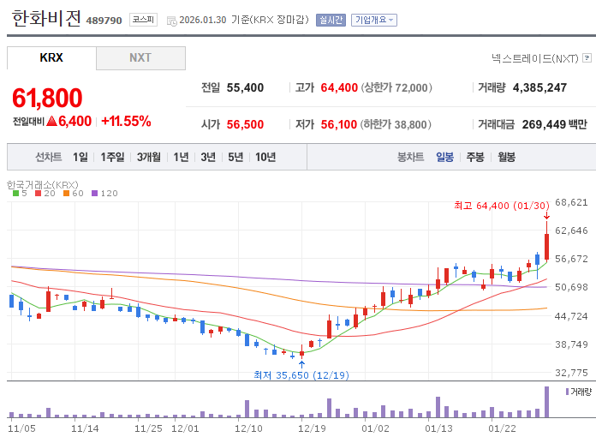Click the 한국거래소(KRX) chart caption
This screenshot has height=437, width=596.
pos(43,185)
